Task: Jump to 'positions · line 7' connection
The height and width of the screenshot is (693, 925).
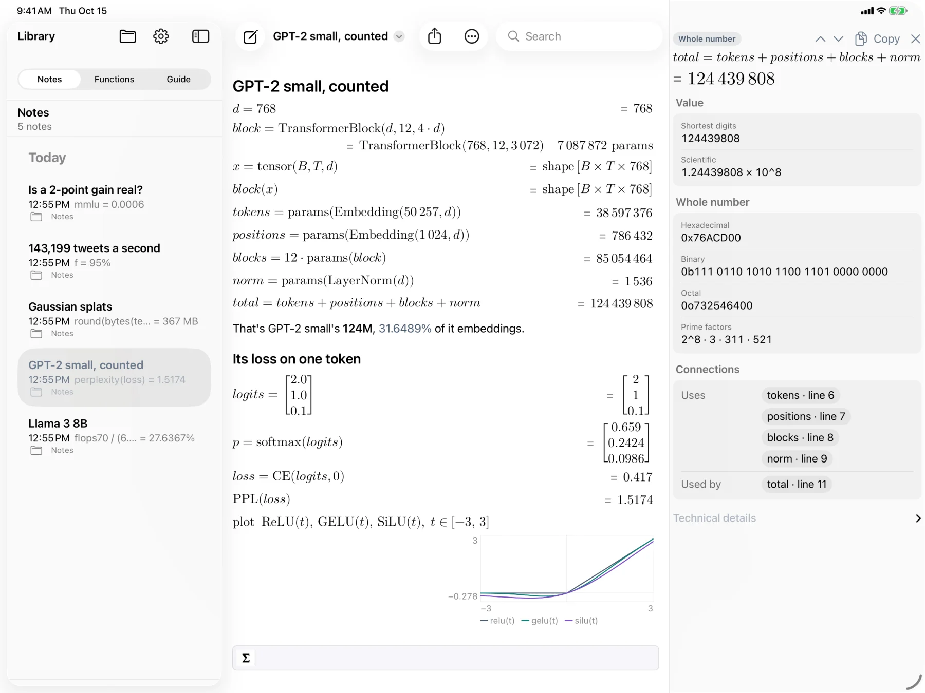Action: 806,416
